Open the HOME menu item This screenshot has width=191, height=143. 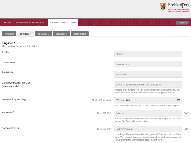click(x=7, y=23)
